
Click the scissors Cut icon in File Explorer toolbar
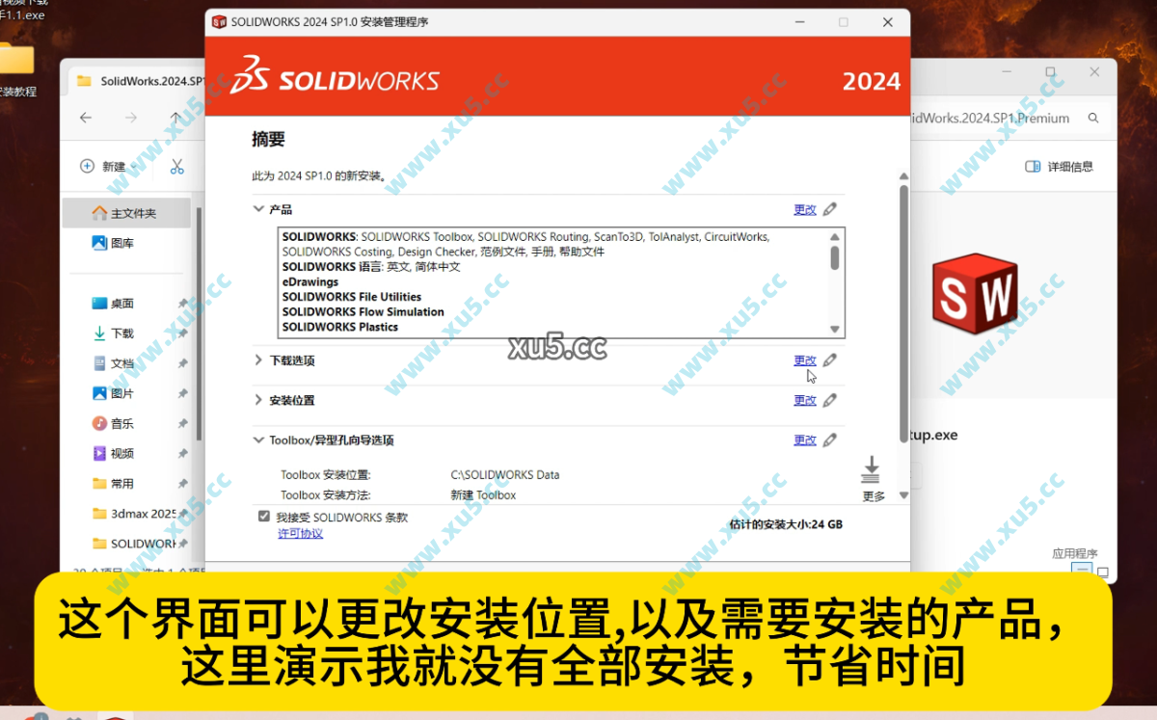point(176,166)
